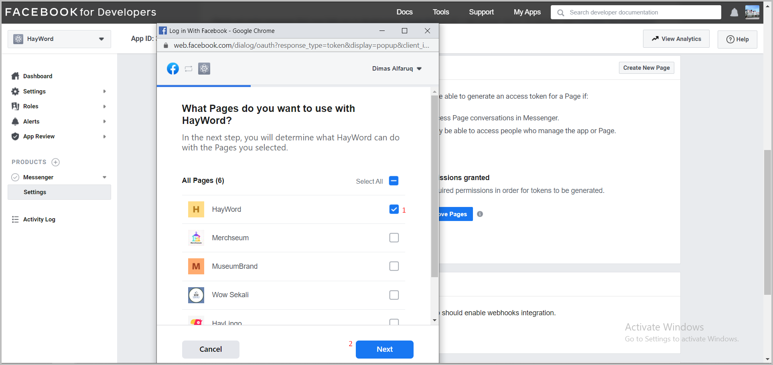Open the notifications bell icon
The image size is (773, 365).
[734, 12]
